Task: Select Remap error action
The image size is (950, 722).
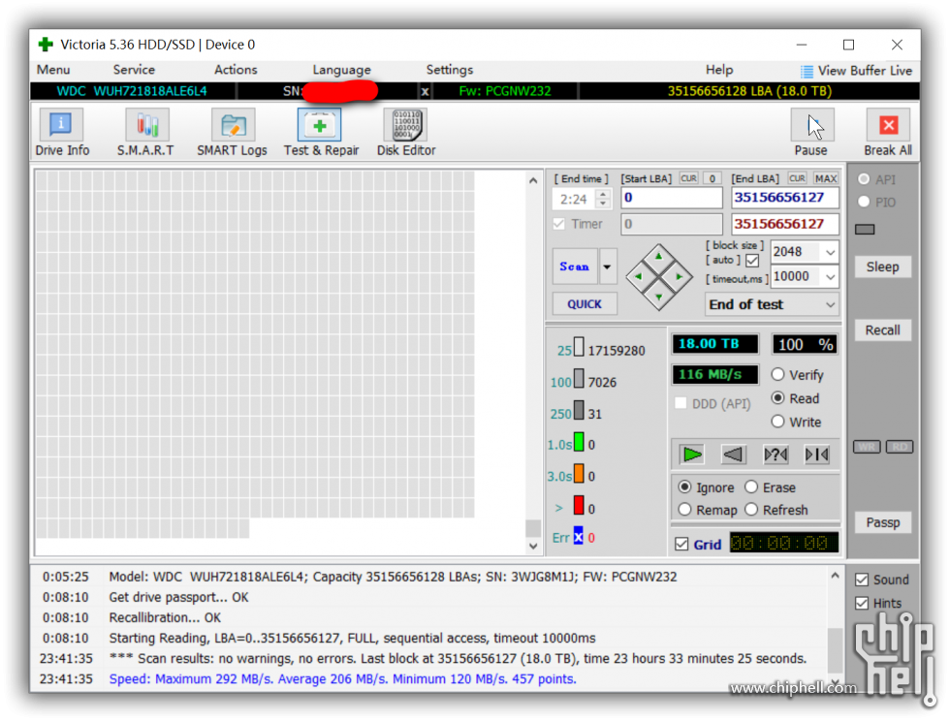Action: click(x=684, y=510)
